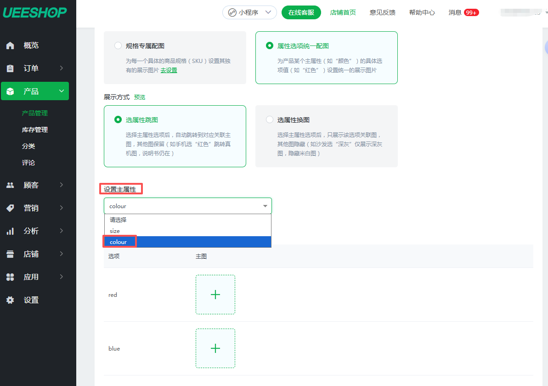Add main image for the red option

coord(215,295)
